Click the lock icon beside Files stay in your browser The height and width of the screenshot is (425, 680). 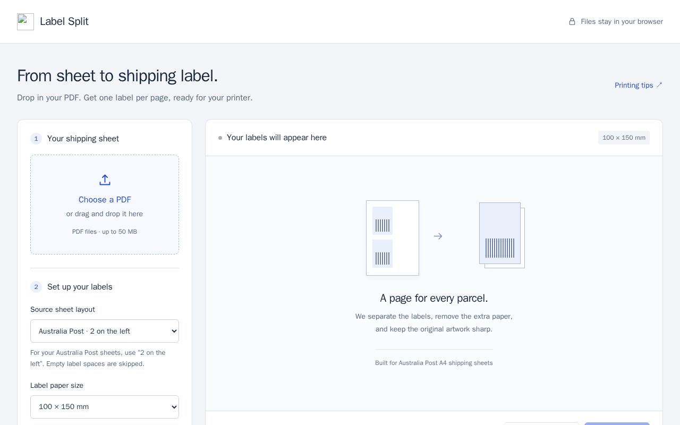click(x=572, y=22)
